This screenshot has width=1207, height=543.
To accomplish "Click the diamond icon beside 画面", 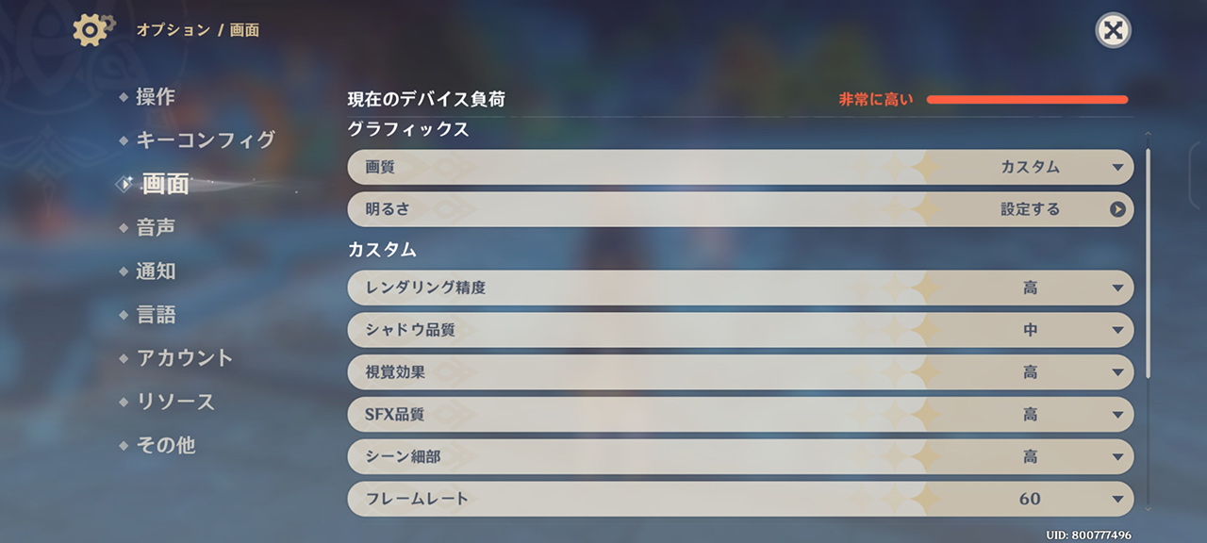I will 124,185.
